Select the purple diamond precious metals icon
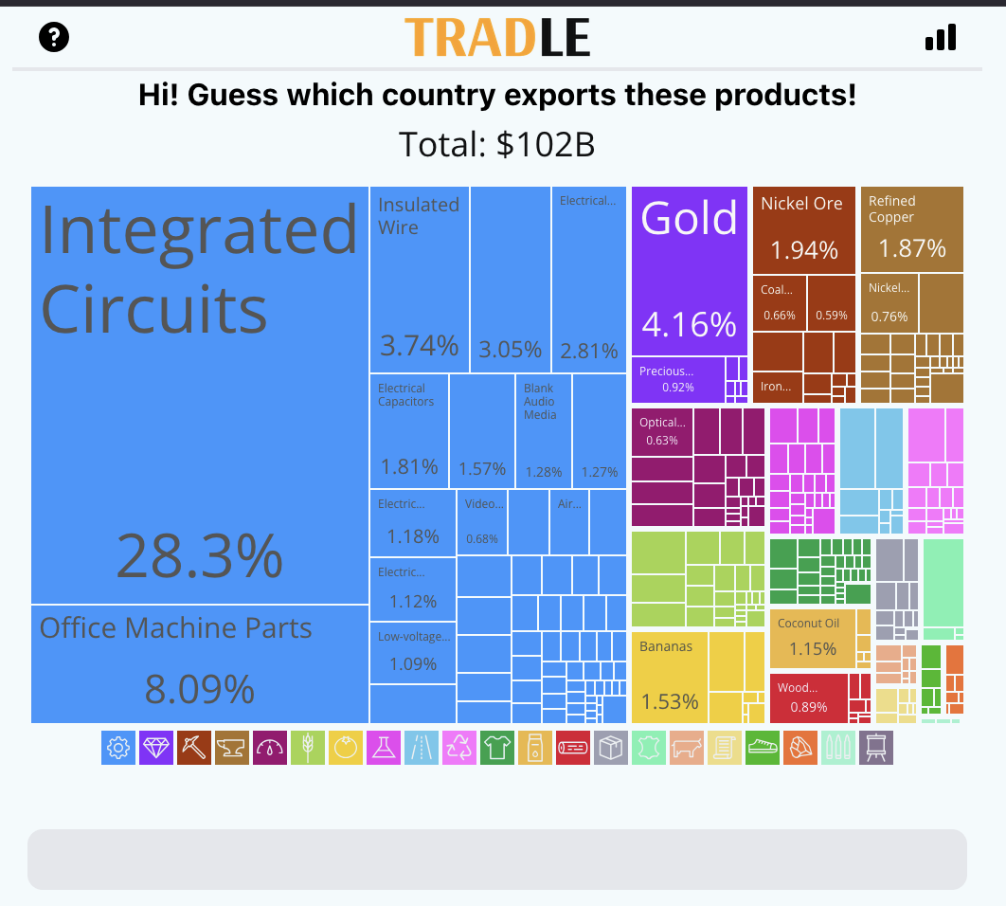 [x=156, y=748]
